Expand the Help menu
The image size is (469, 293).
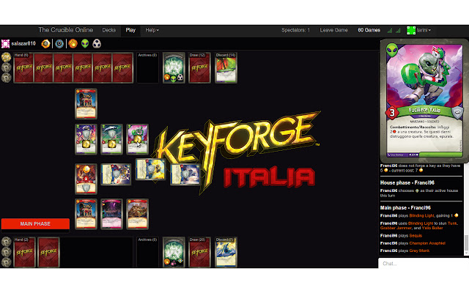[152, 30]
